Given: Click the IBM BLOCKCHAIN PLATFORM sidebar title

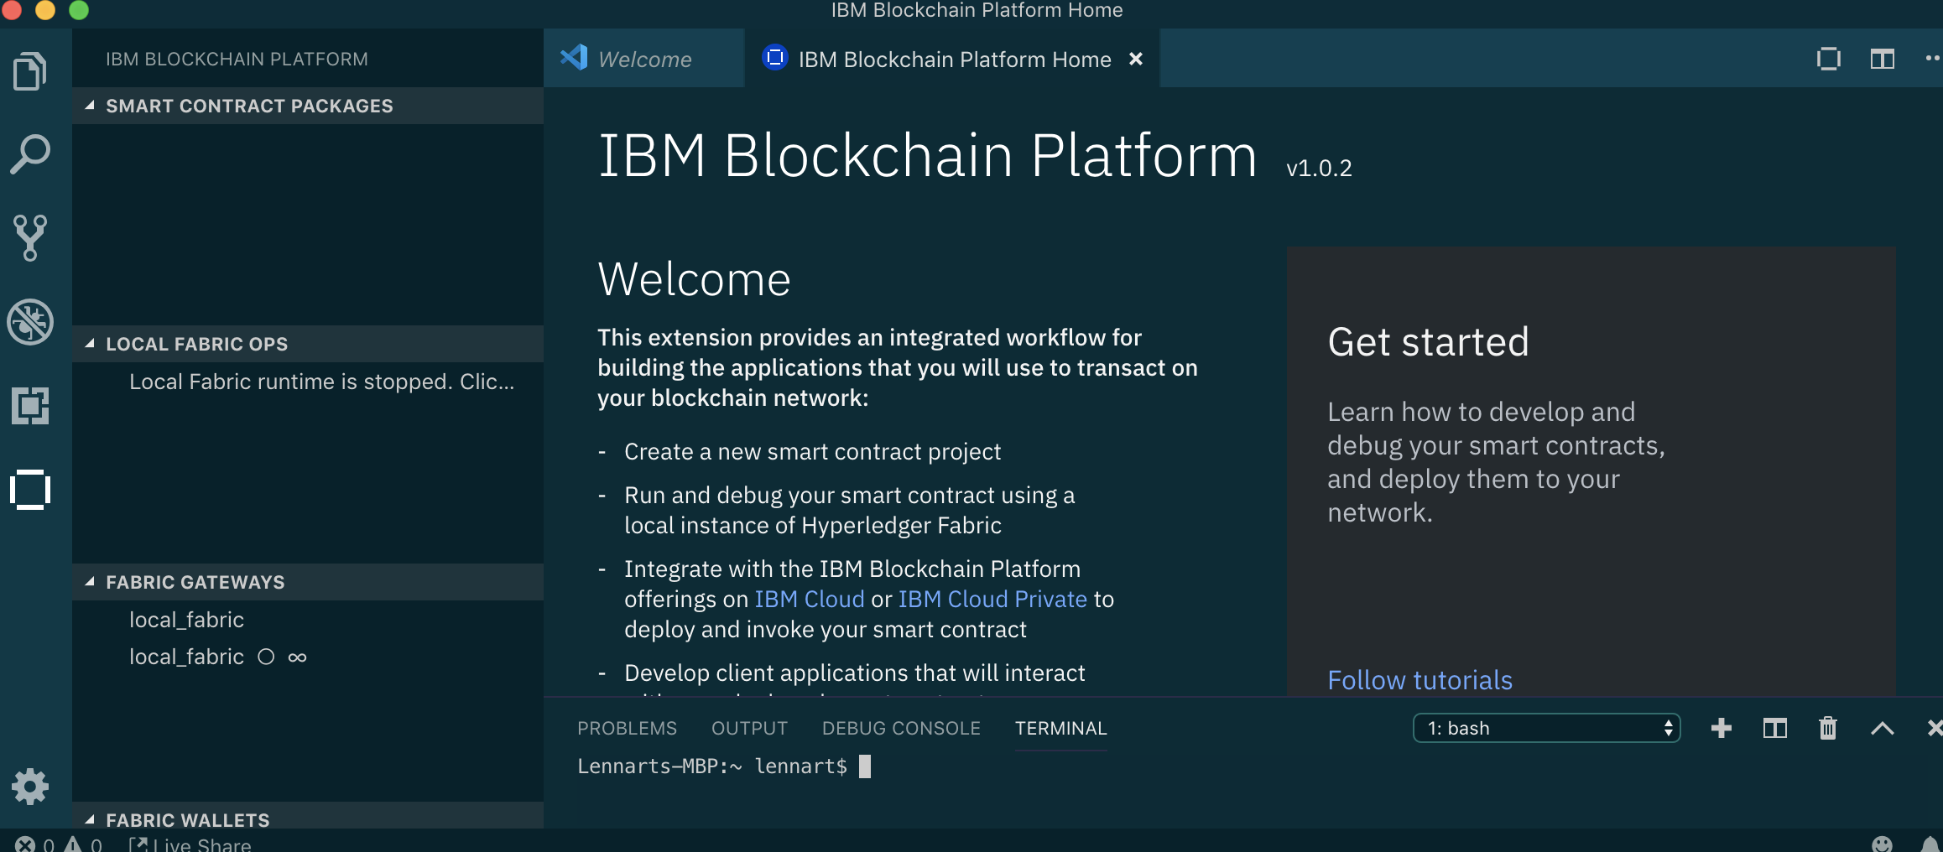Looking at the screenshot, I should (x=237, y=59).
